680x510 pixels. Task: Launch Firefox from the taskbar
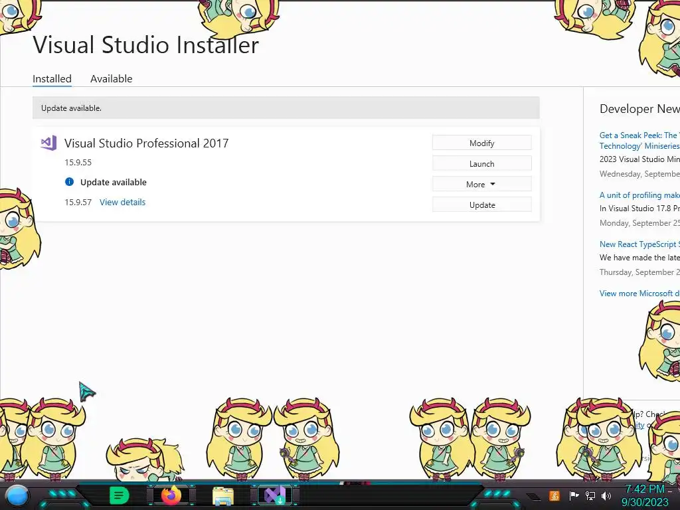[171, 495]
